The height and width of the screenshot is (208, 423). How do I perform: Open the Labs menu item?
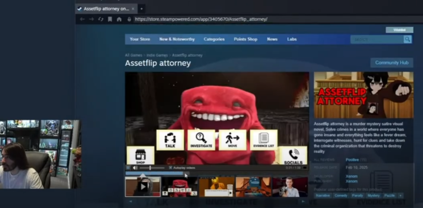pyautogui.click(x=292, y=39)
